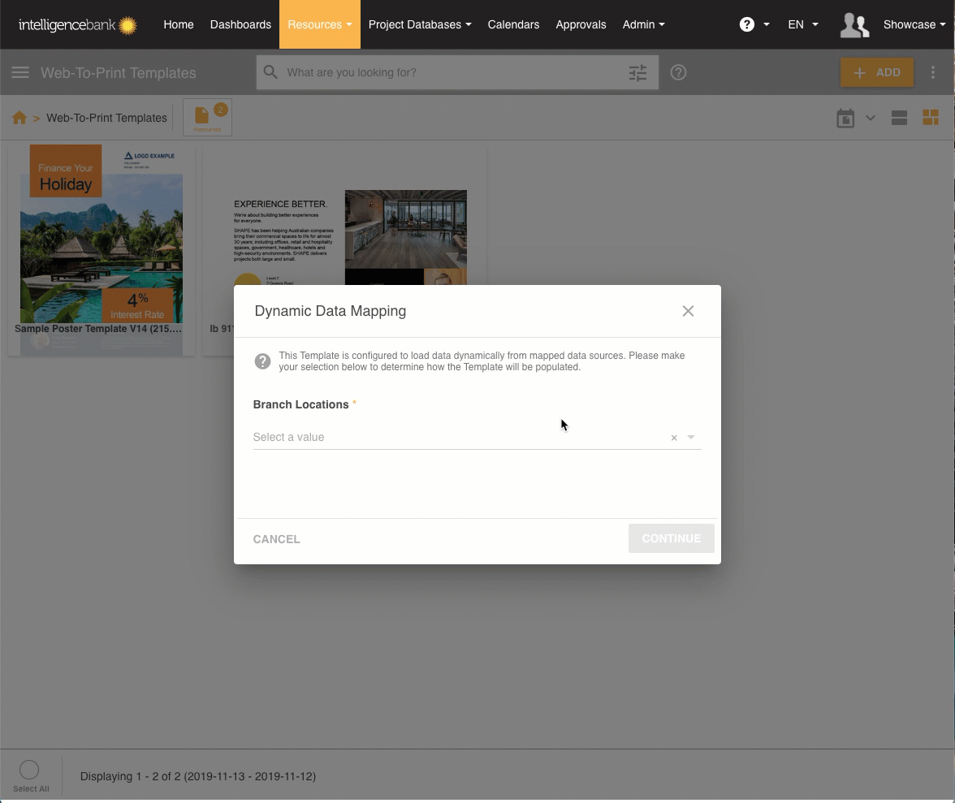Cancel the data mapping dialog
This screenshot has width=955, height=803.
click(276, 539)
